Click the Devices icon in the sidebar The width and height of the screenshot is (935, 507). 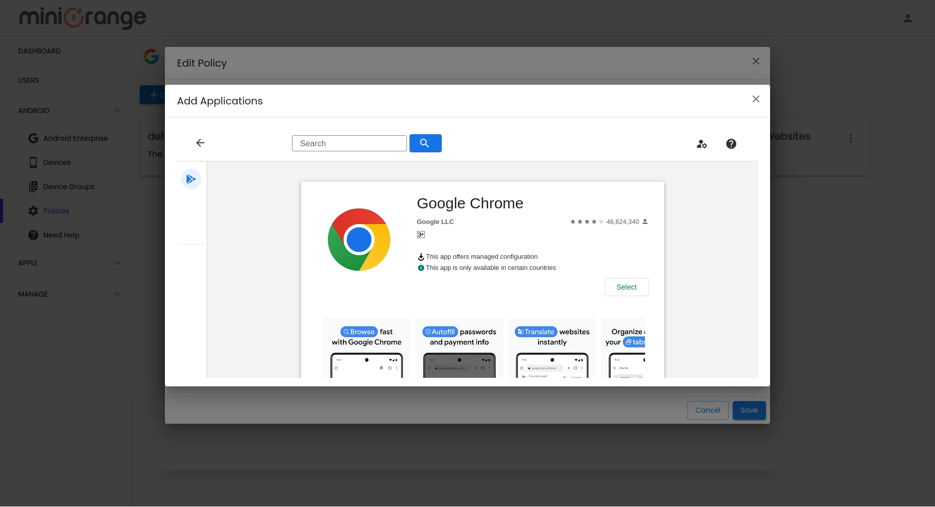click(33, 162)
